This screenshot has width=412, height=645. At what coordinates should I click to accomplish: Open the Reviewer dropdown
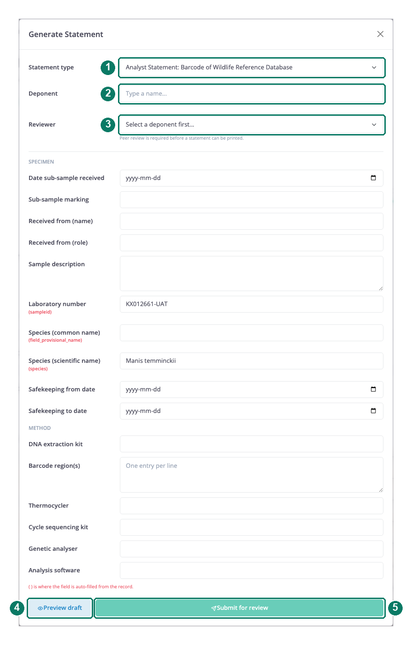pyautogui.click(x=251, y=125)
